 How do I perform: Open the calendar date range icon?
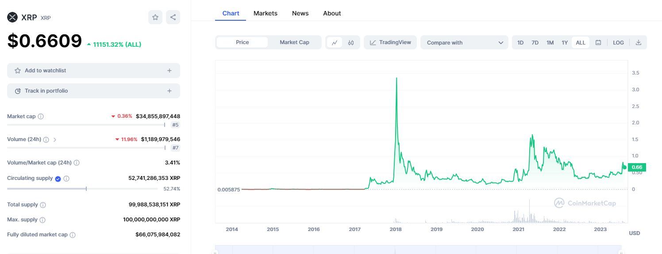pyautogui.click(x=598, y=43)
